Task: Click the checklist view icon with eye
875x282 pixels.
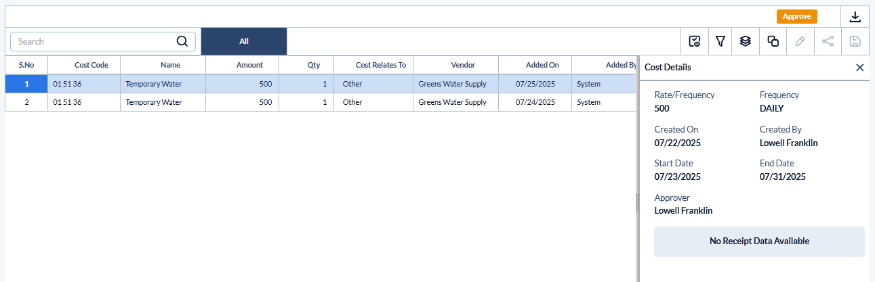Action: point(694,41)
